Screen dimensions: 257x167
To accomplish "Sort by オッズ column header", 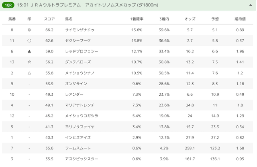I will 190,19.
